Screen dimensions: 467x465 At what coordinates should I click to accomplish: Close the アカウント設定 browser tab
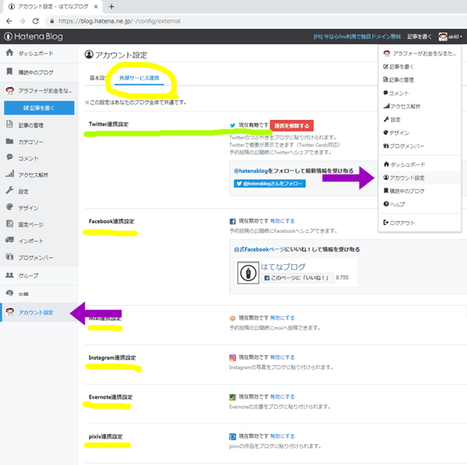[96, 6]
